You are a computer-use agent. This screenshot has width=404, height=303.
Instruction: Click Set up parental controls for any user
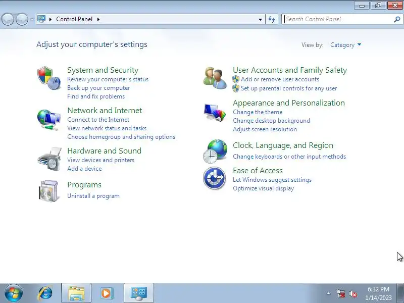(289, 88)
